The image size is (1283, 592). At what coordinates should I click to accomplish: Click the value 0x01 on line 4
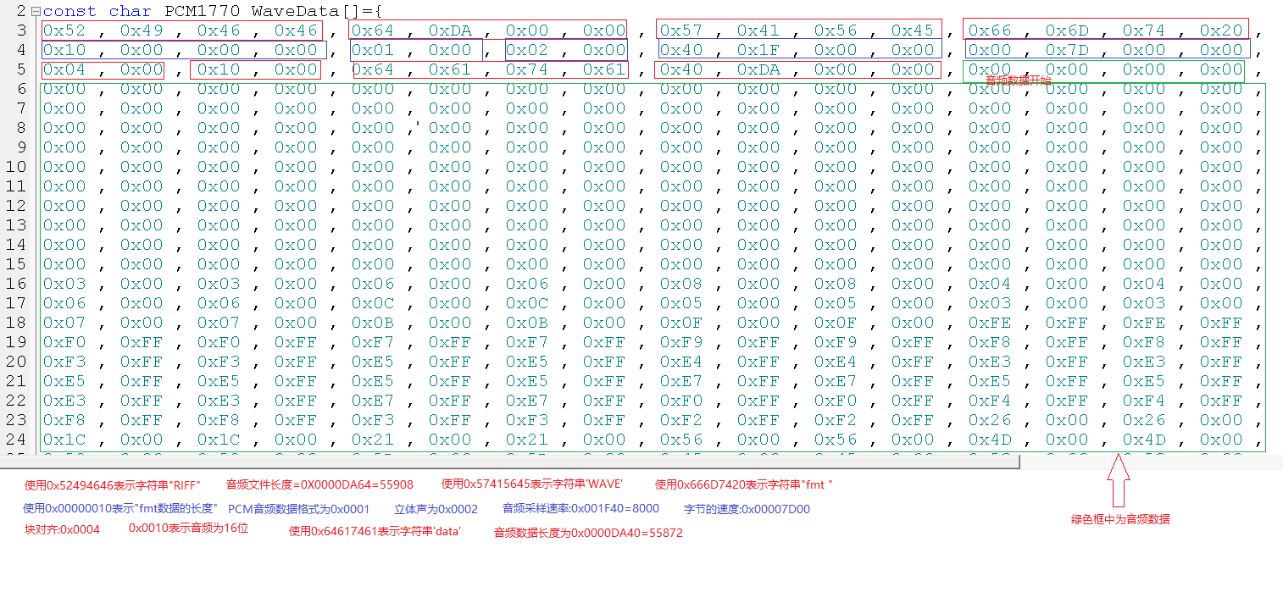click(x=373, y=50)
